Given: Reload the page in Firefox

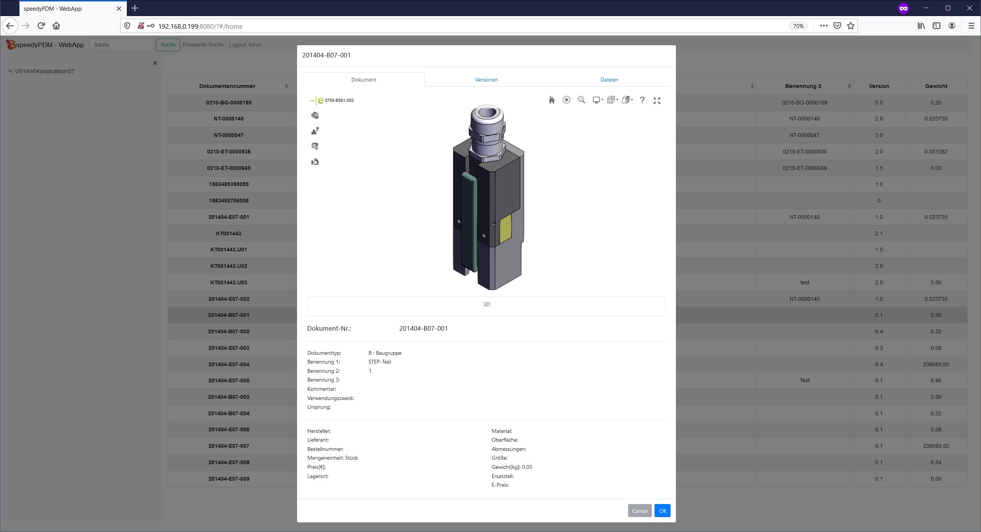Looking at the screenshot, I should tap(41, 26).
